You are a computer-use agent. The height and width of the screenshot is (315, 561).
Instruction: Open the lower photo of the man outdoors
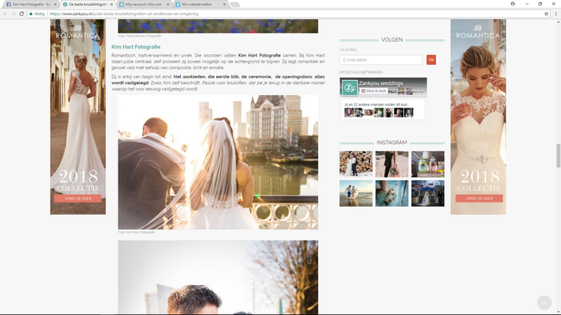[x=218, y=277]
